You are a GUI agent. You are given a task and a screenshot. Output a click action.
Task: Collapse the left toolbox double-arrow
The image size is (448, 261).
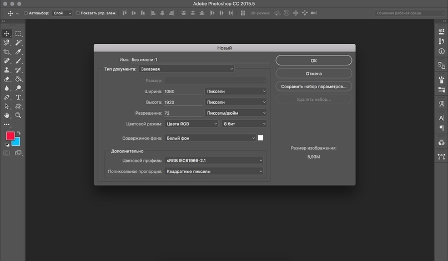tap(3, 21)
